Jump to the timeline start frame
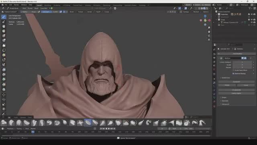 tap(101, 128)
